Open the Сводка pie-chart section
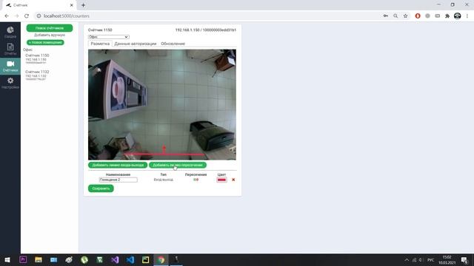474x266 pixels. (x=10, y=33)
